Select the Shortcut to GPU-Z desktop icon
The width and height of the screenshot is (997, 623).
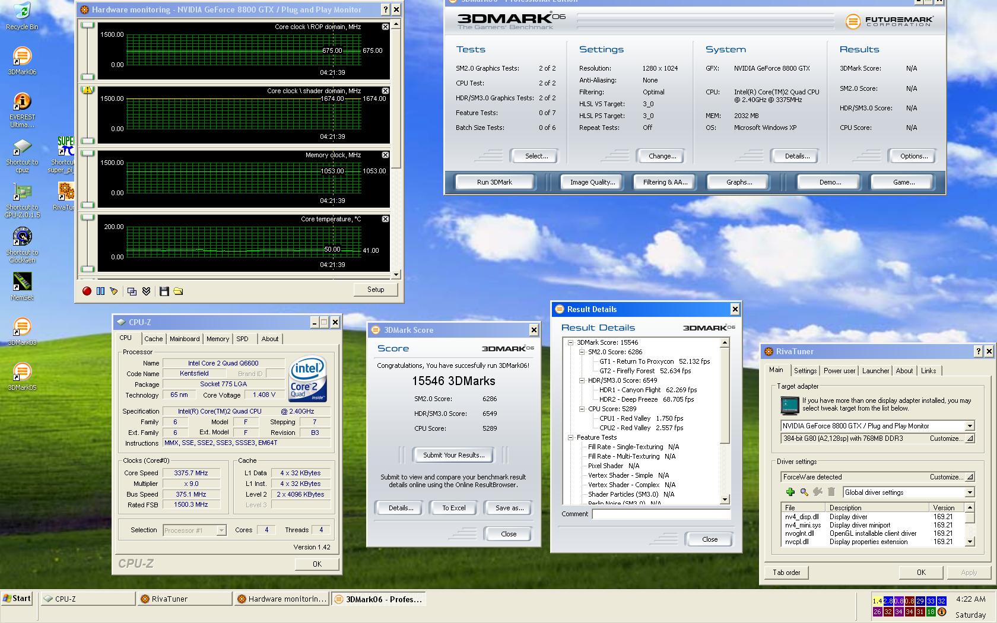click(x=22, y=201)
